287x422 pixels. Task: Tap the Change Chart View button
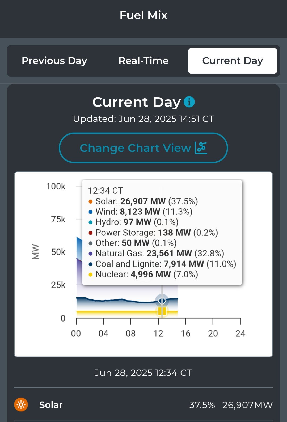(x=143, y=148)
